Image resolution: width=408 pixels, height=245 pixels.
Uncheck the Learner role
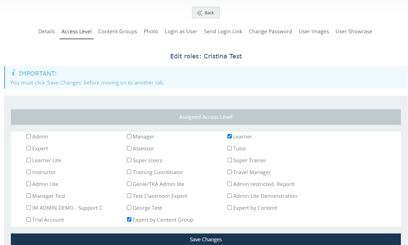pos(230,136)
